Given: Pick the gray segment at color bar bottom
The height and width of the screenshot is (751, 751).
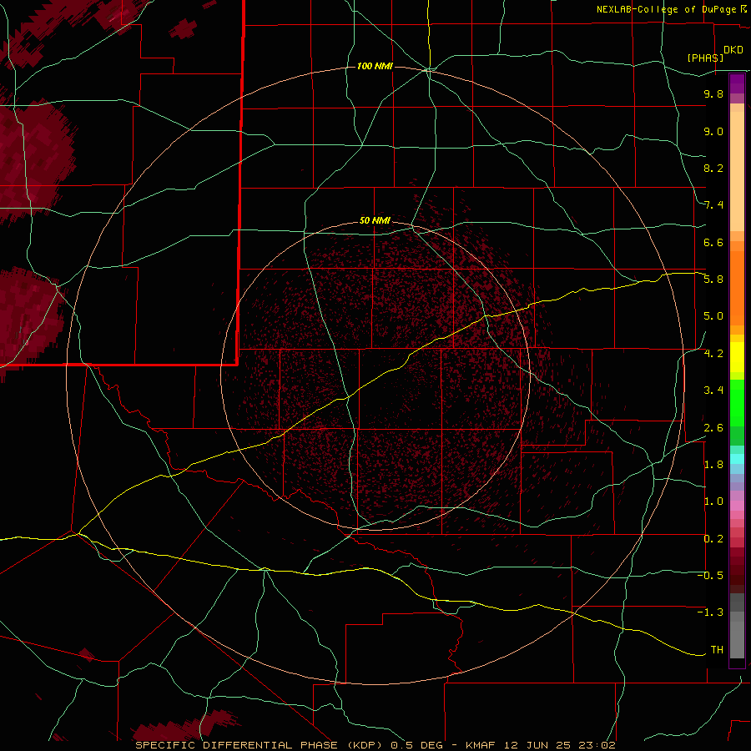Looking at the screenshot, I should click(x=737, y=639).
